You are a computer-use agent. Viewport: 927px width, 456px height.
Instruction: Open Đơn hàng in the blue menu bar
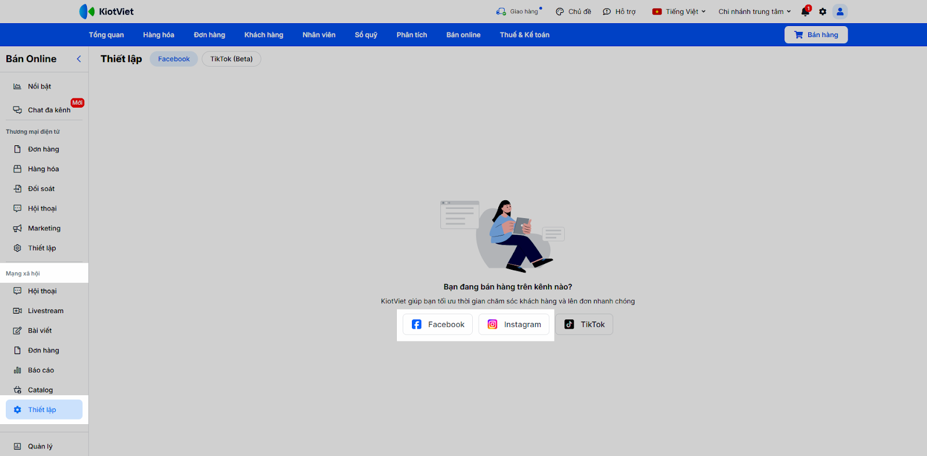tap(209, 35)
